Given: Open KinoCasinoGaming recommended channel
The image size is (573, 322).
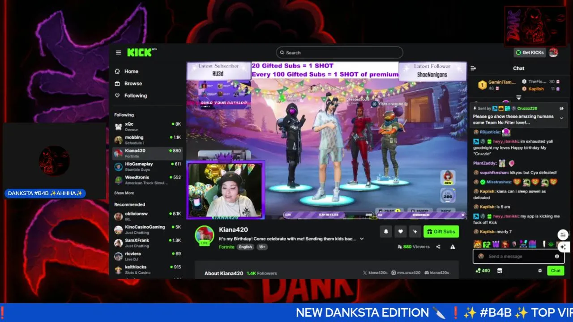Looking at the screenshot, I should tap(148, 230).
